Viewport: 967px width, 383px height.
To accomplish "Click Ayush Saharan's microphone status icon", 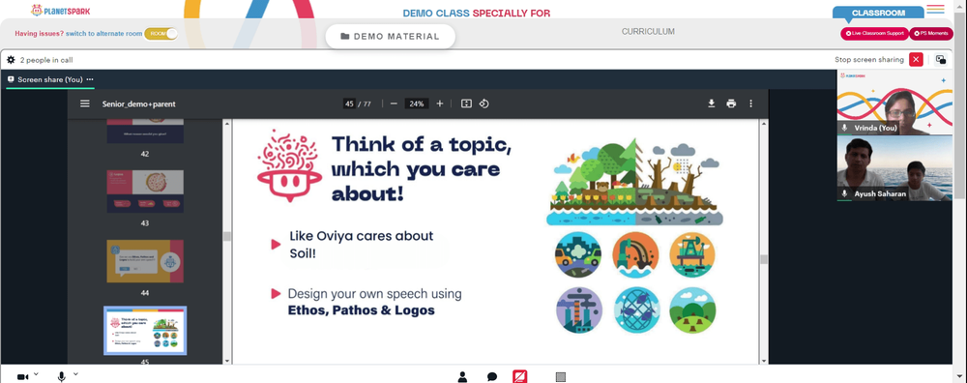I will click(x=845, y=193).
